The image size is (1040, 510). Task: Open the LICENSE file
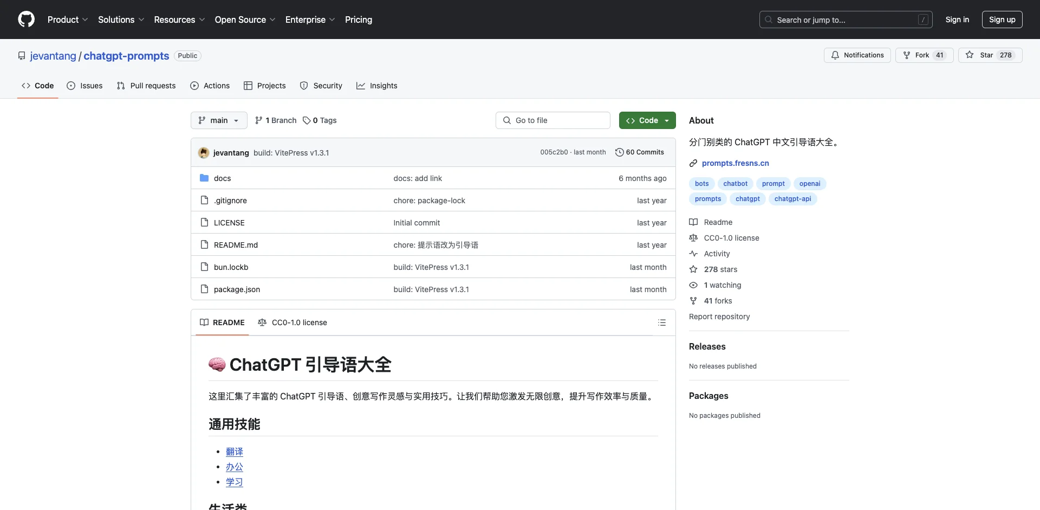click(x=229, y=223)
